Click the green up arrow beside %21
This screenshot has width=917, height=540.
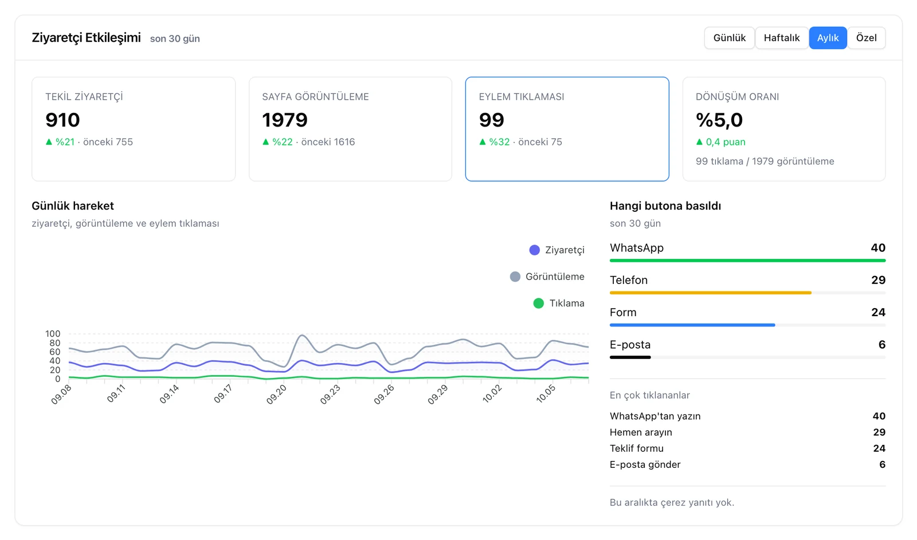click(x=49, y=142)
